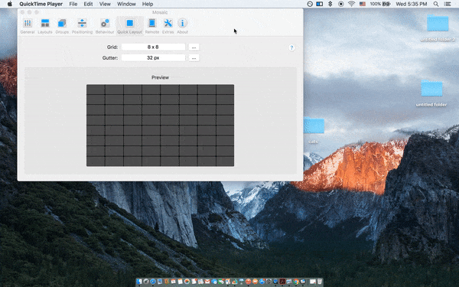Open the Groups preferences pane
This screenshot has width=459, height=287.
tap(62, 26)
